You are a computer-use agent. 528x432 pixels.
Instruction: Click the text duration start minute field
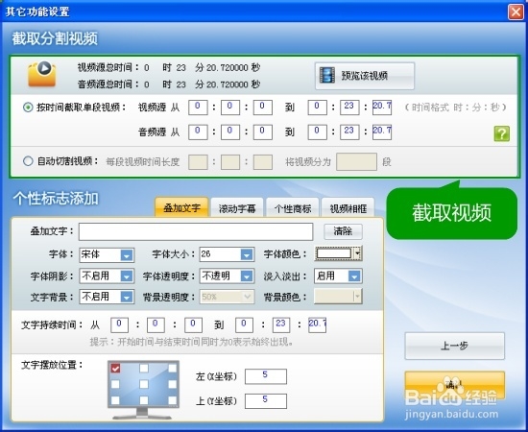[156, 325]
